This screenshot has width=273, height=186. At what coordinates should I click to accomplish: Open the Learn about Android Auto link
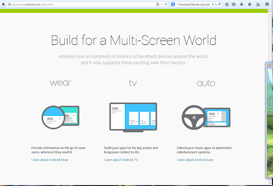click(195, 160)
